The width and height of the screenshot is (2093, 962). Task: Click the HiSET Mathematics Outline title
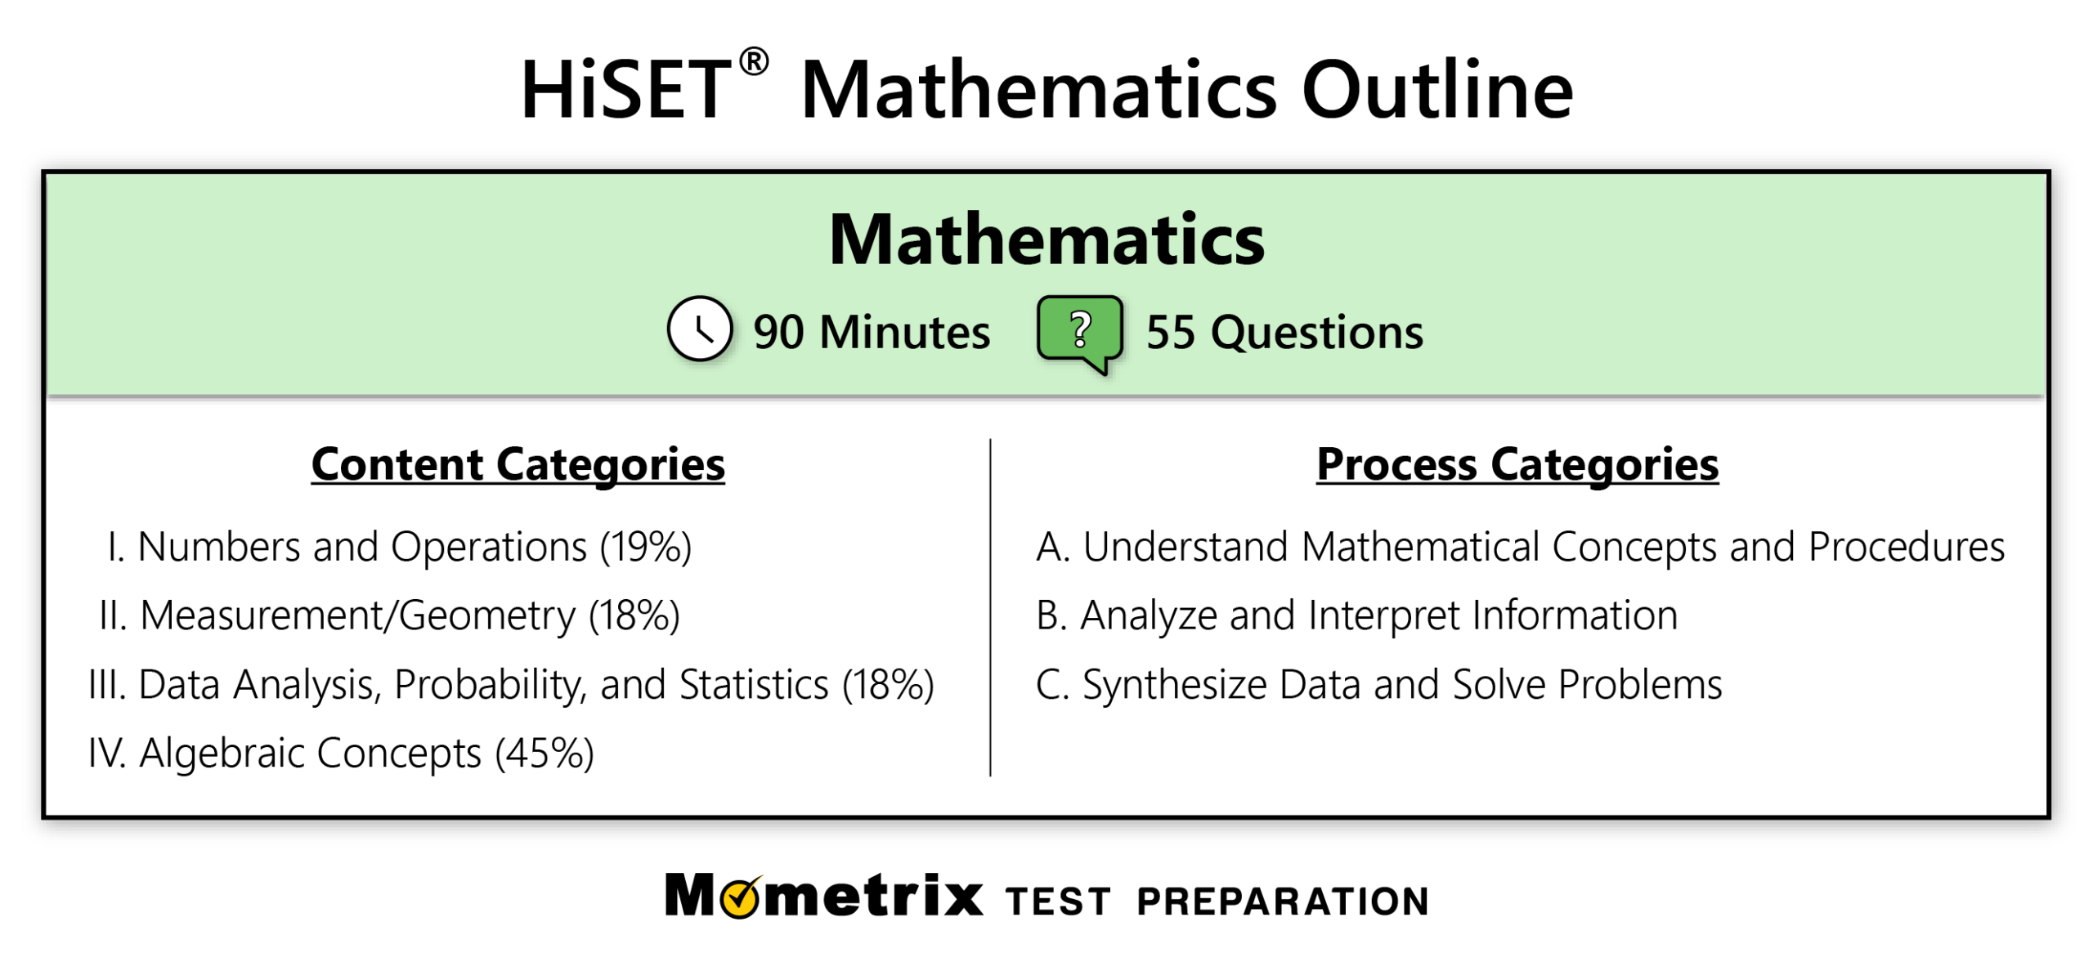(x=1046, y=88)
